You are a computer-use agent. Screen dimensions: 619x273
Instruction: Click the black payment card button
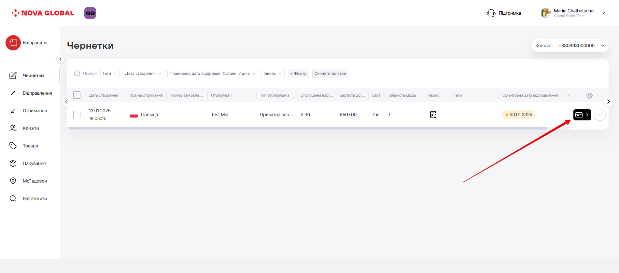tap(582, 115)
